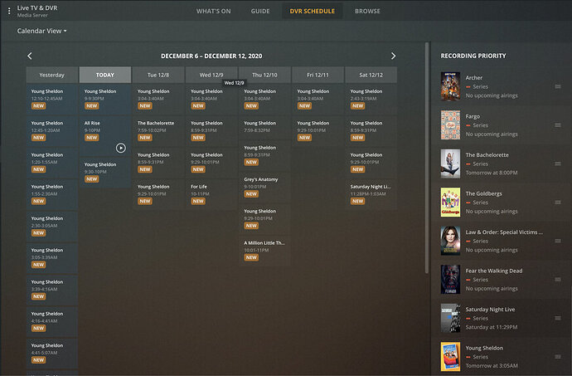Select Thu 12/10 column header

tap(264, 75)
